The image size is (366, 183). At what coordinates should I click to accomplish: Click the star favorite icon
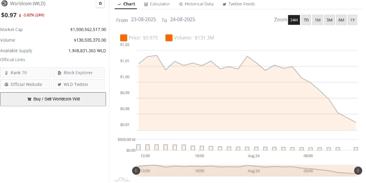click(x=100, y=4)
